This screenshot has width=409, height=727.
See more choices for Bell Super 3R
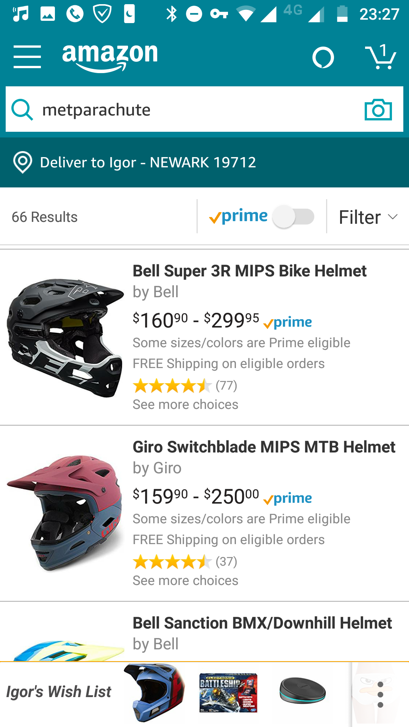click(x=185, y=404)
